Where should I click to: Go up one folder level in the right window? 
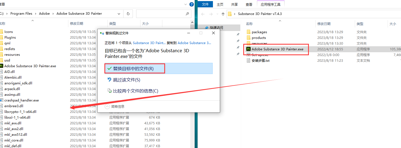[223, 14]
